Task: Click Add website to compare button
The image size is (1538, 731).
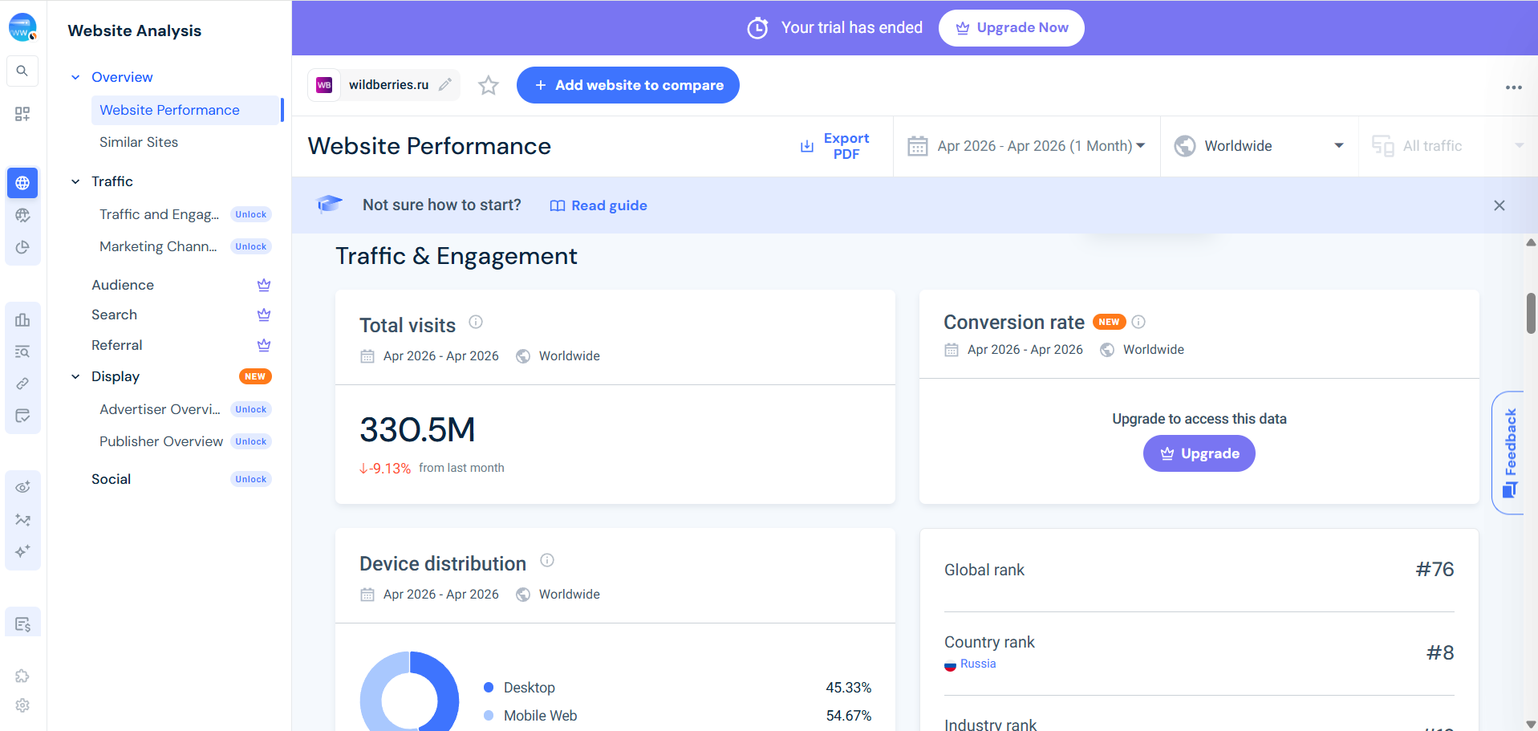Action: pos(627,85)
